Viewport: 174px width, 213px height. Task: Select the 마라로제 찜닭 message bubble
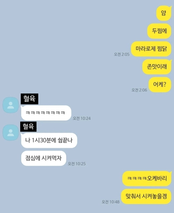point(151,49)
